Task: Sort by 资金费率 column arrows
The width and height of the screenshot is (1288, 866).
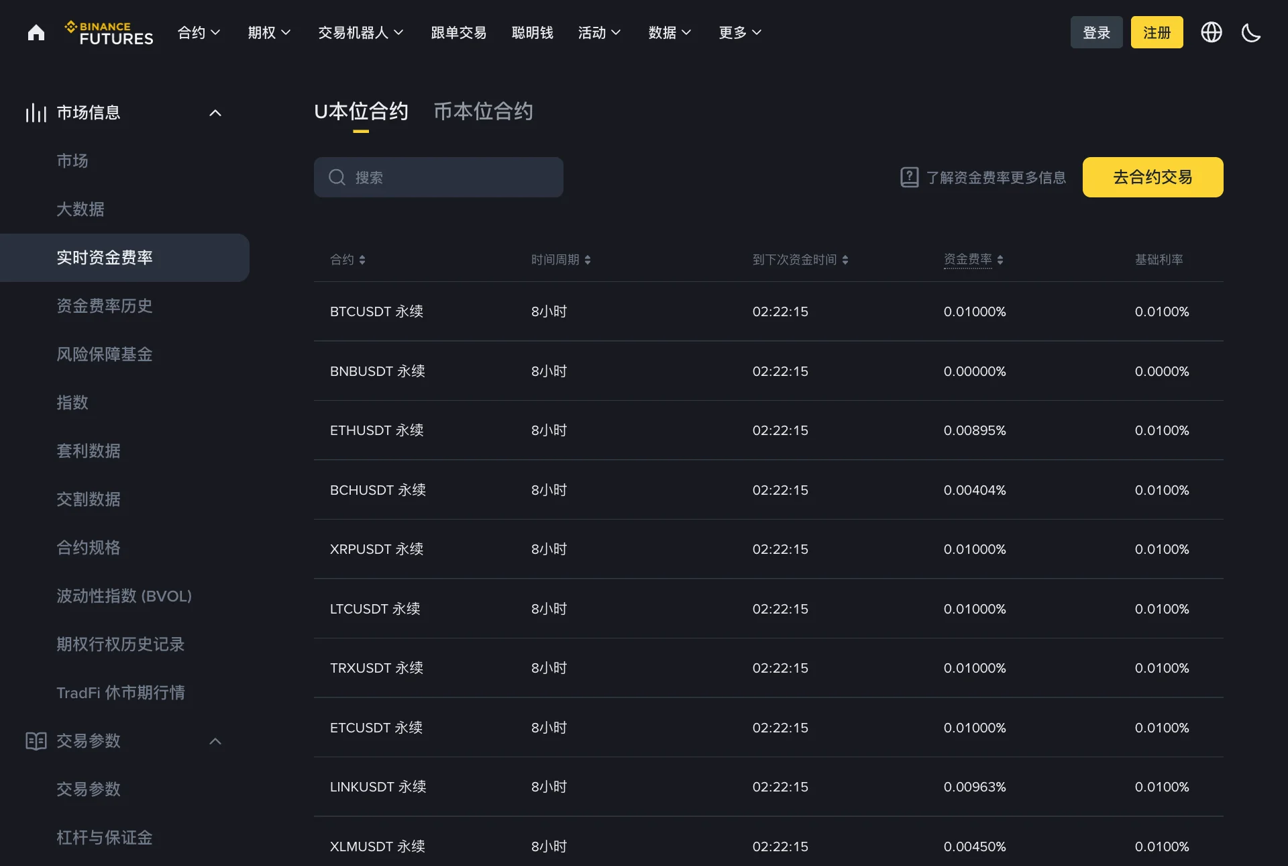Action: (1000, 260)
